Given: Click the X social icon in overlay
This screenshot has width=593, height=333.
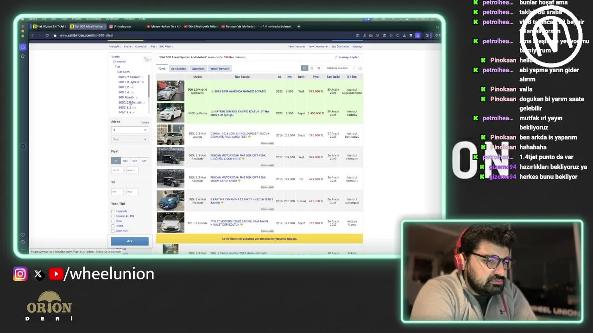Looking at the screenshot, I should pos(38,274).
